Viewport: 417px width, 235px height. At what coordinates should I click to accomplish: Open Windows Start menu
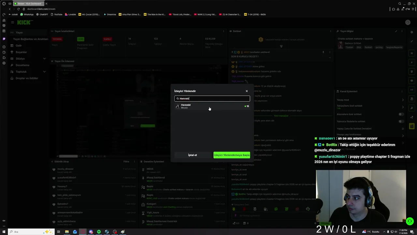[4, 232]
